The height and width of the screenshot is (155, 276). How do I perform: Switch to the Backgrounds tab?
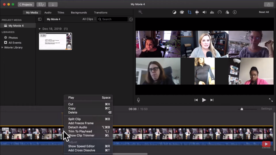click(79, 12)
